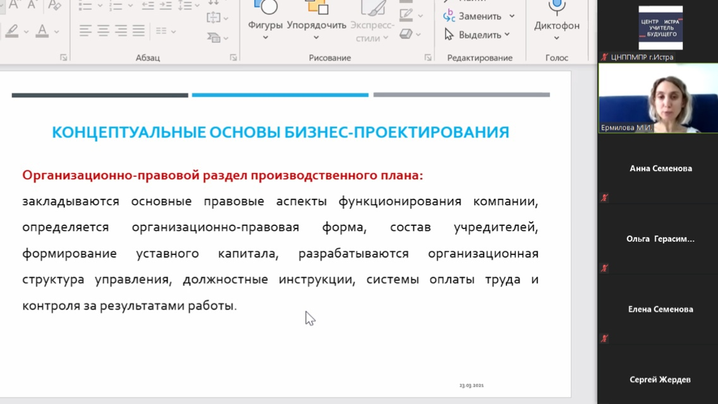This screenshot has width=718, height=404.
Task: Select the Выделить (Select) arrow icon
Action: point(449,35)
